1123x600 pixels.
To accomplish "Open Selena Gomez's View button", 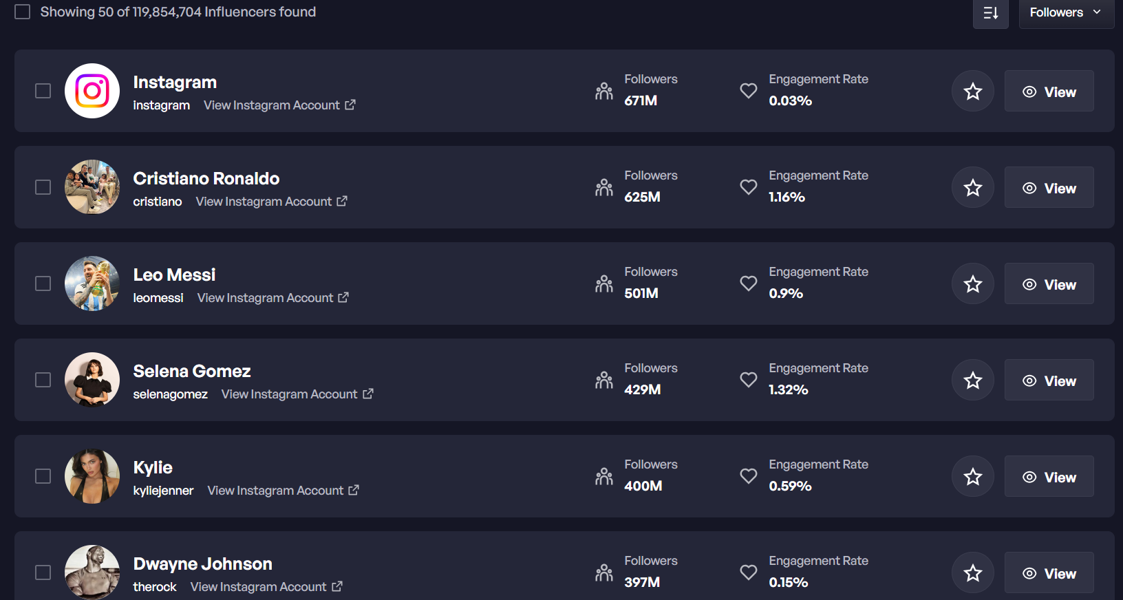I will pos(1049,381).
